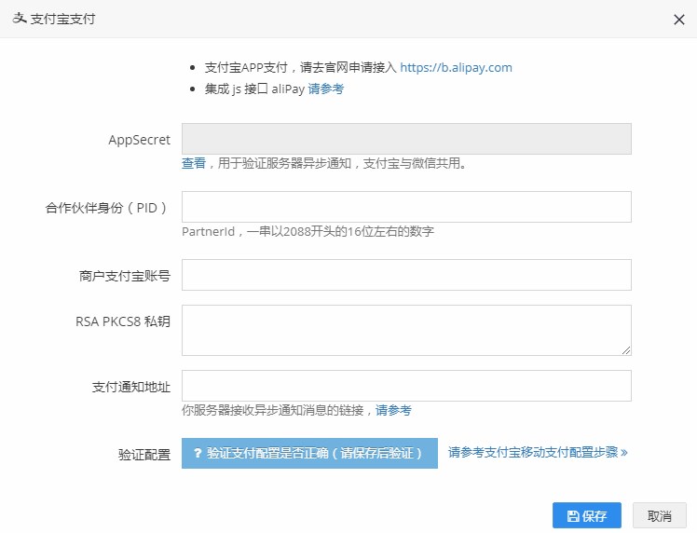Click the disabled AppSecret field
The width and height of the screenshot is (697, 533).
click(x=406, y=139)
